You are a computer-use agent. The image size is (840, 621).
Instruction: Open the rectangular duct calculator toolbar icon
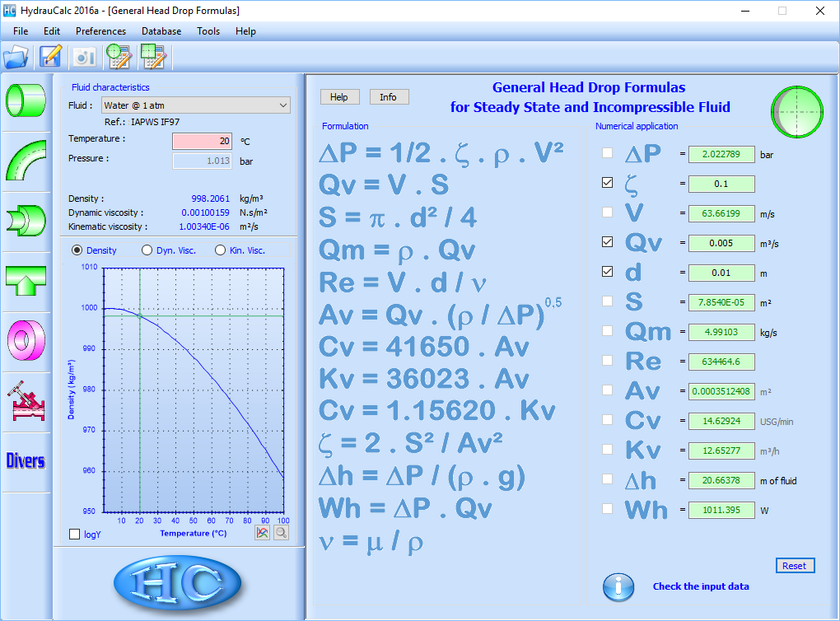[x=152, y=58]
